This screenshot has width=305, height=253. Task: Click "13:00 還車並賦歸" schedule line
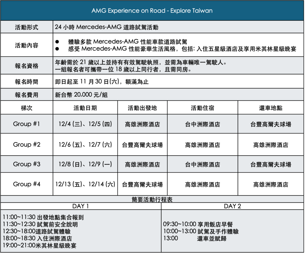point(195,238)
